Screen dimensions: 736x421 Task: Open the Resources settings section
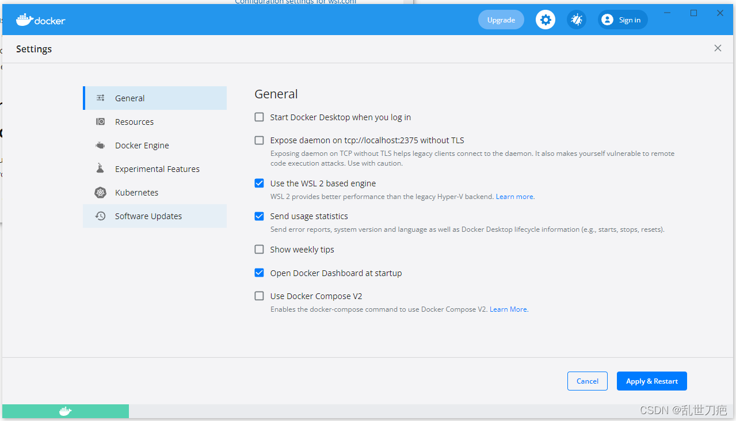pos(155,121)
